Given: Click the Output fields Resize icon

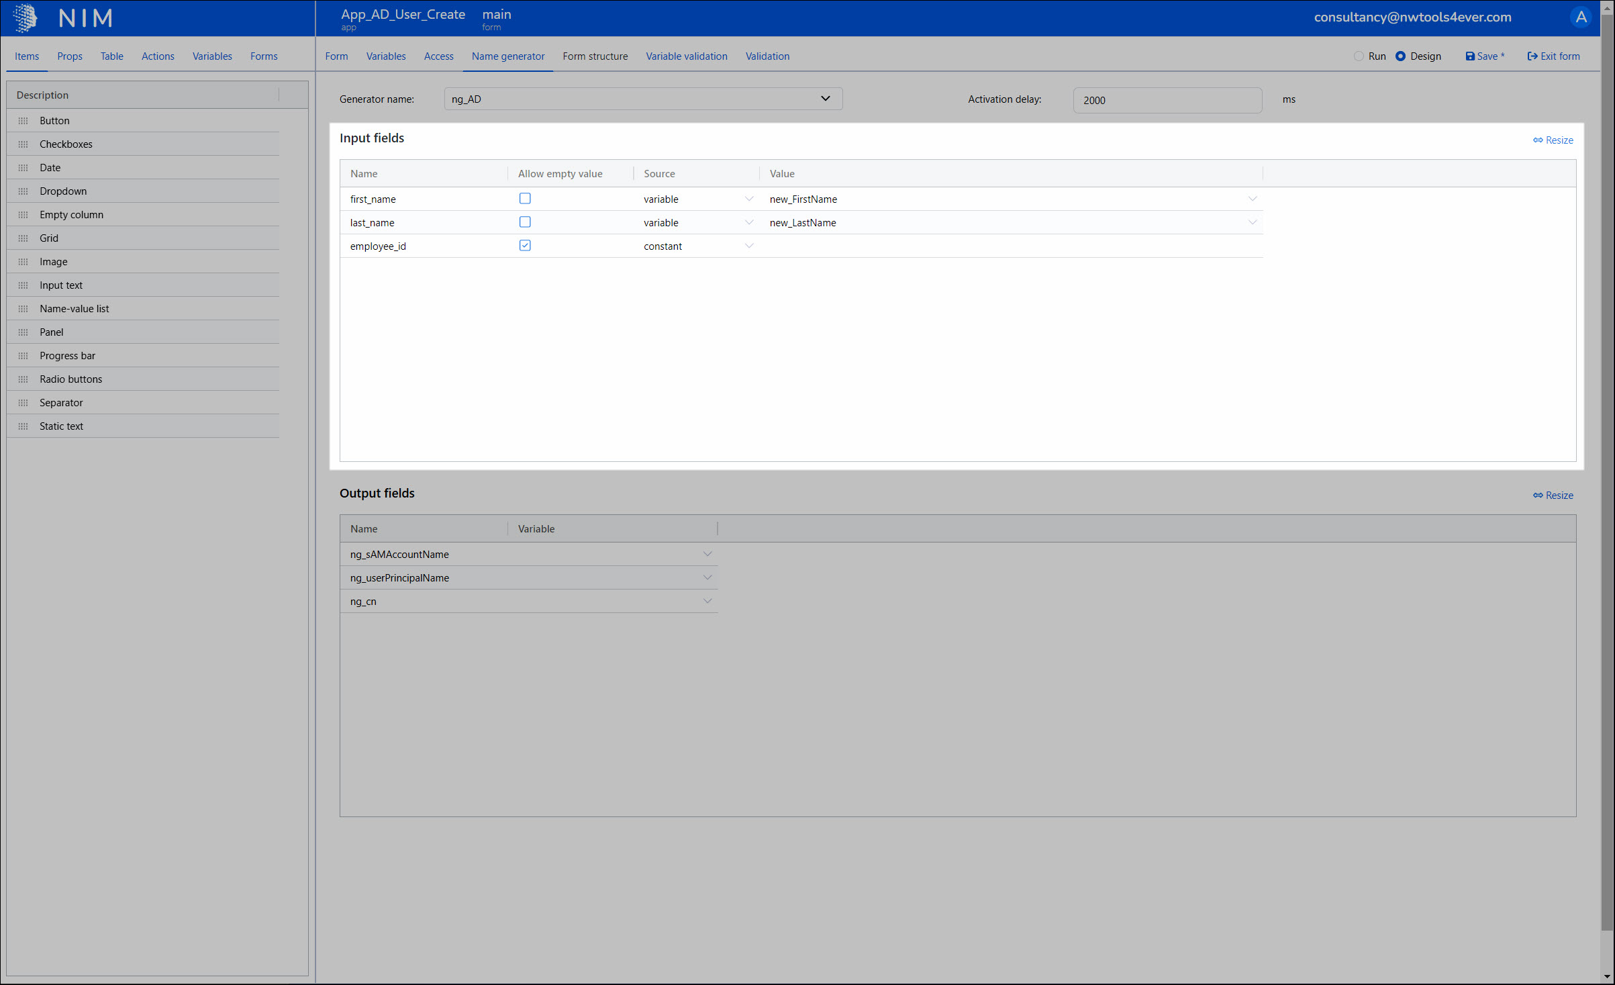Looking at the screenshot, I should point(1538,496).
